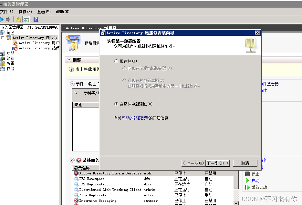
Task: Select 向现有域添加域控制器 radio option
Action: point(124,68)
